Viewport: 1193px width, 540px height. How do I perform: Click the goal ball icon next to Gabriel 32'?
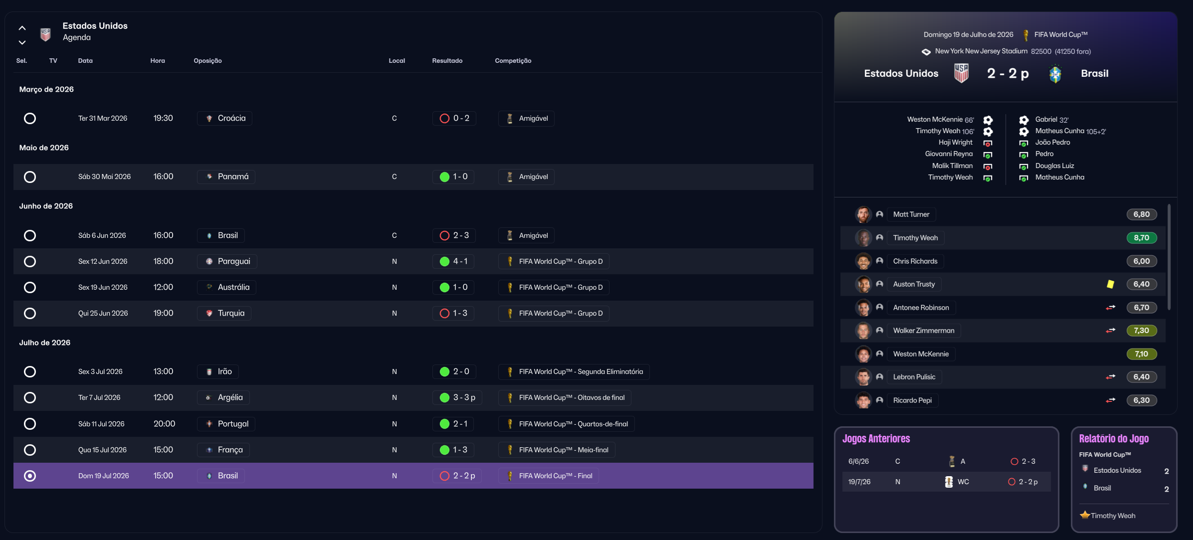[x=1024, y=120]
